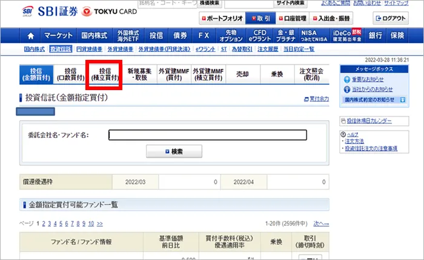Click the site search input field

(x=249, y=4)
